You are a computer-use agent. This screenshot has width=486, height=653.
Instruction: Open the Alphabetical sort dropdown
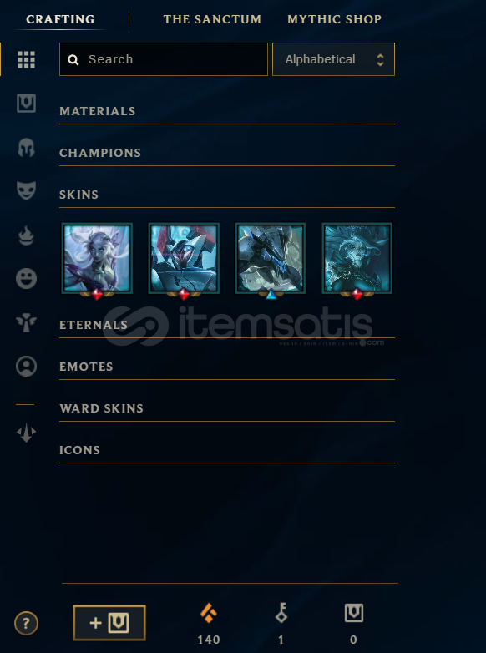coord(333,59)
